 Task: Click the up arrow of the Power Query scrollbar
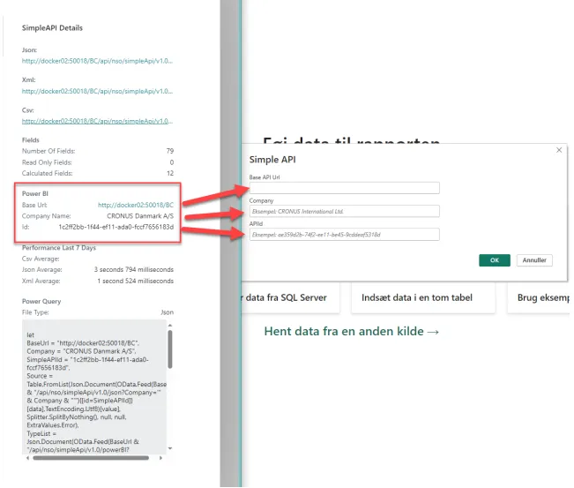pos(170,326)
